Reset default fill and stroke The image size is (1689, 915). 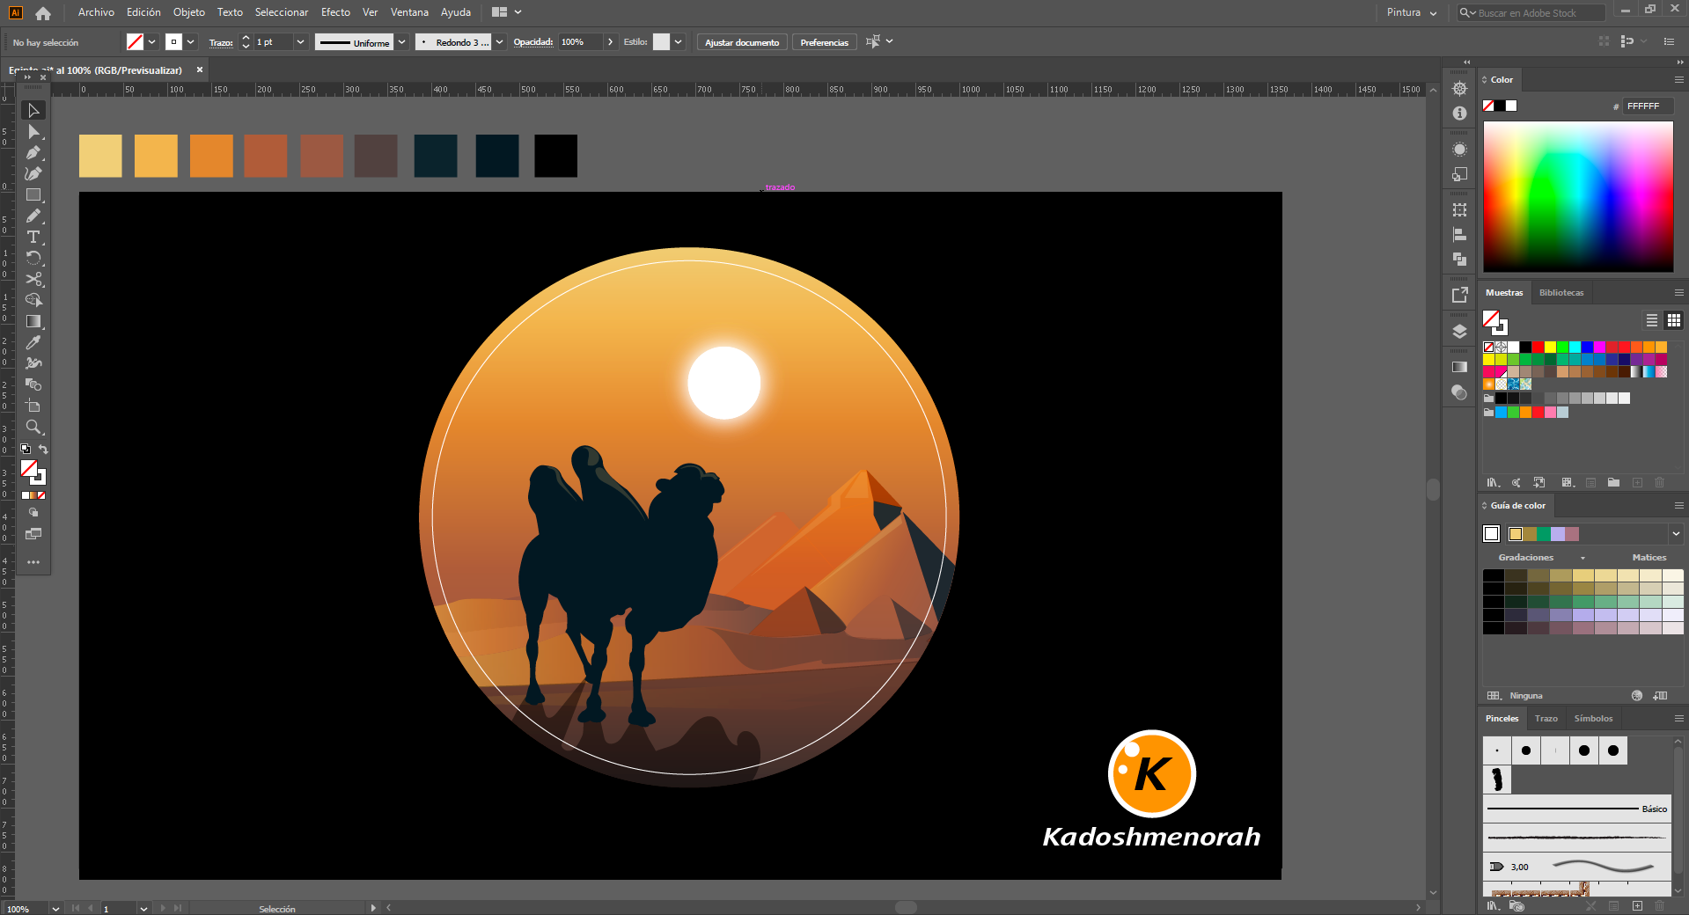(x=26, y=449)
